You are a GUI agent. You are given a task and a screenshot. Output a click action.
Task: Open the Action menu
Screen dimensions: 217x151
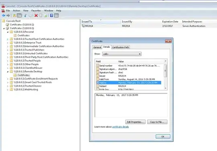pos(16,11)
